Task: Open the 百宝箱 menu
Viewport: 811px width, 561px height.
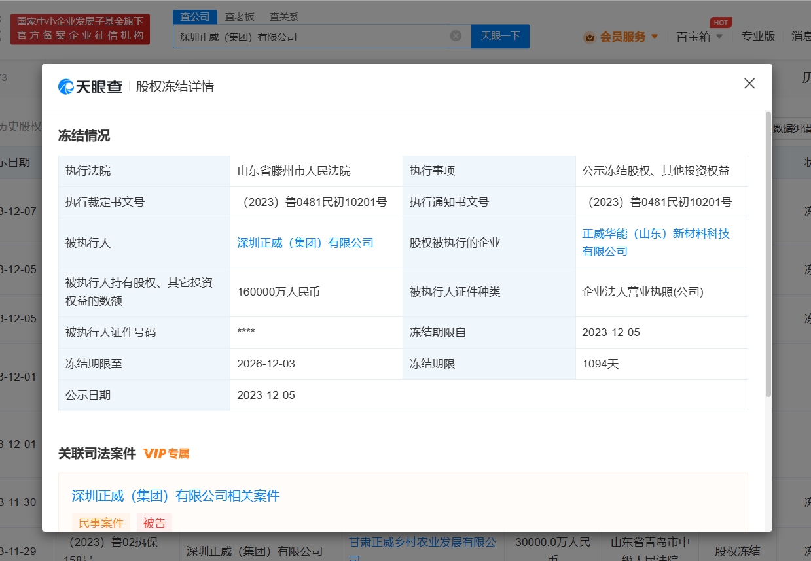Action: click(693, 37)
